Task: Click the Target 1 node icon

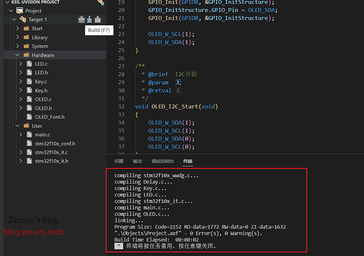Action: [23, 19]
